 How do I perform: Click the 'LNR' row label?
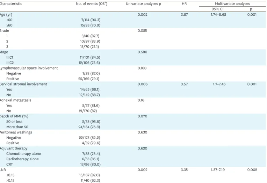tap(3, 170)
